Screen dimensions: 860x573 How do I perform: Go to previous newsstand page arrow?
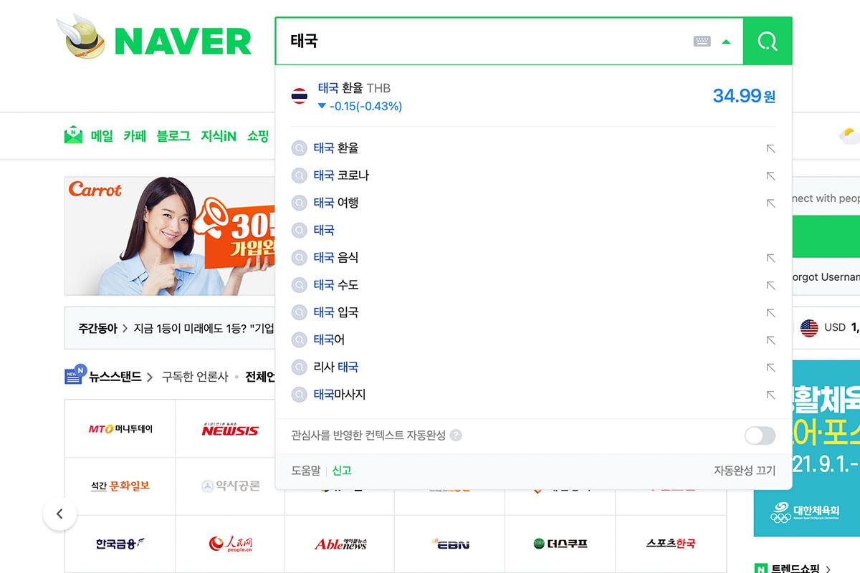click(x=59, y=514)
